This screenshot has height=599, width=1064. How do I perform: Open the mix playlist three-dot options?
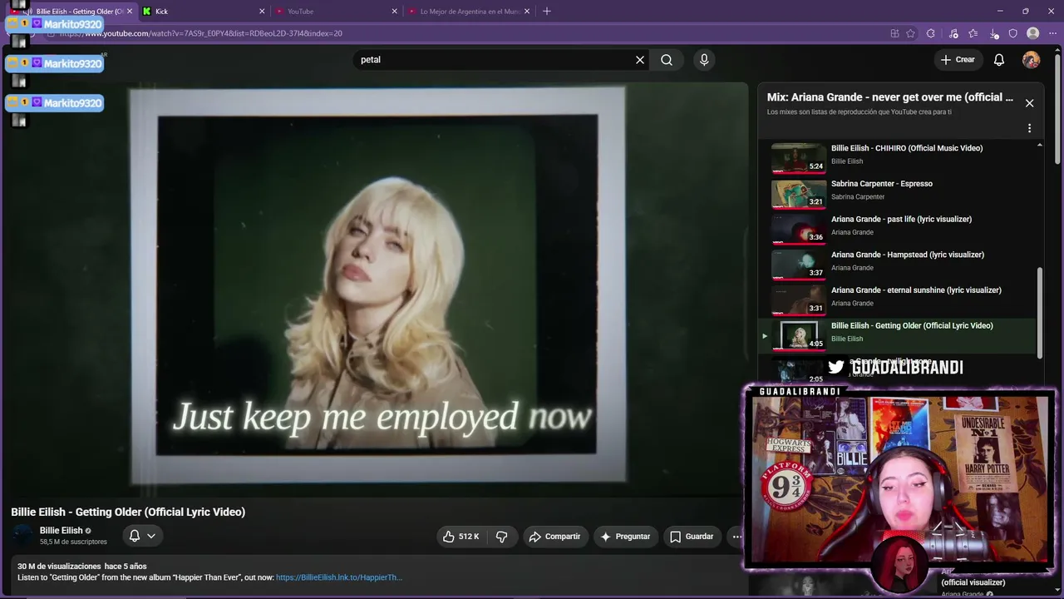click(1029, 129)
